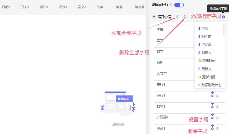The width and height of the screenshot is (229, 134).
Task: Click the 名字 field box
Action: pos(174,41)
